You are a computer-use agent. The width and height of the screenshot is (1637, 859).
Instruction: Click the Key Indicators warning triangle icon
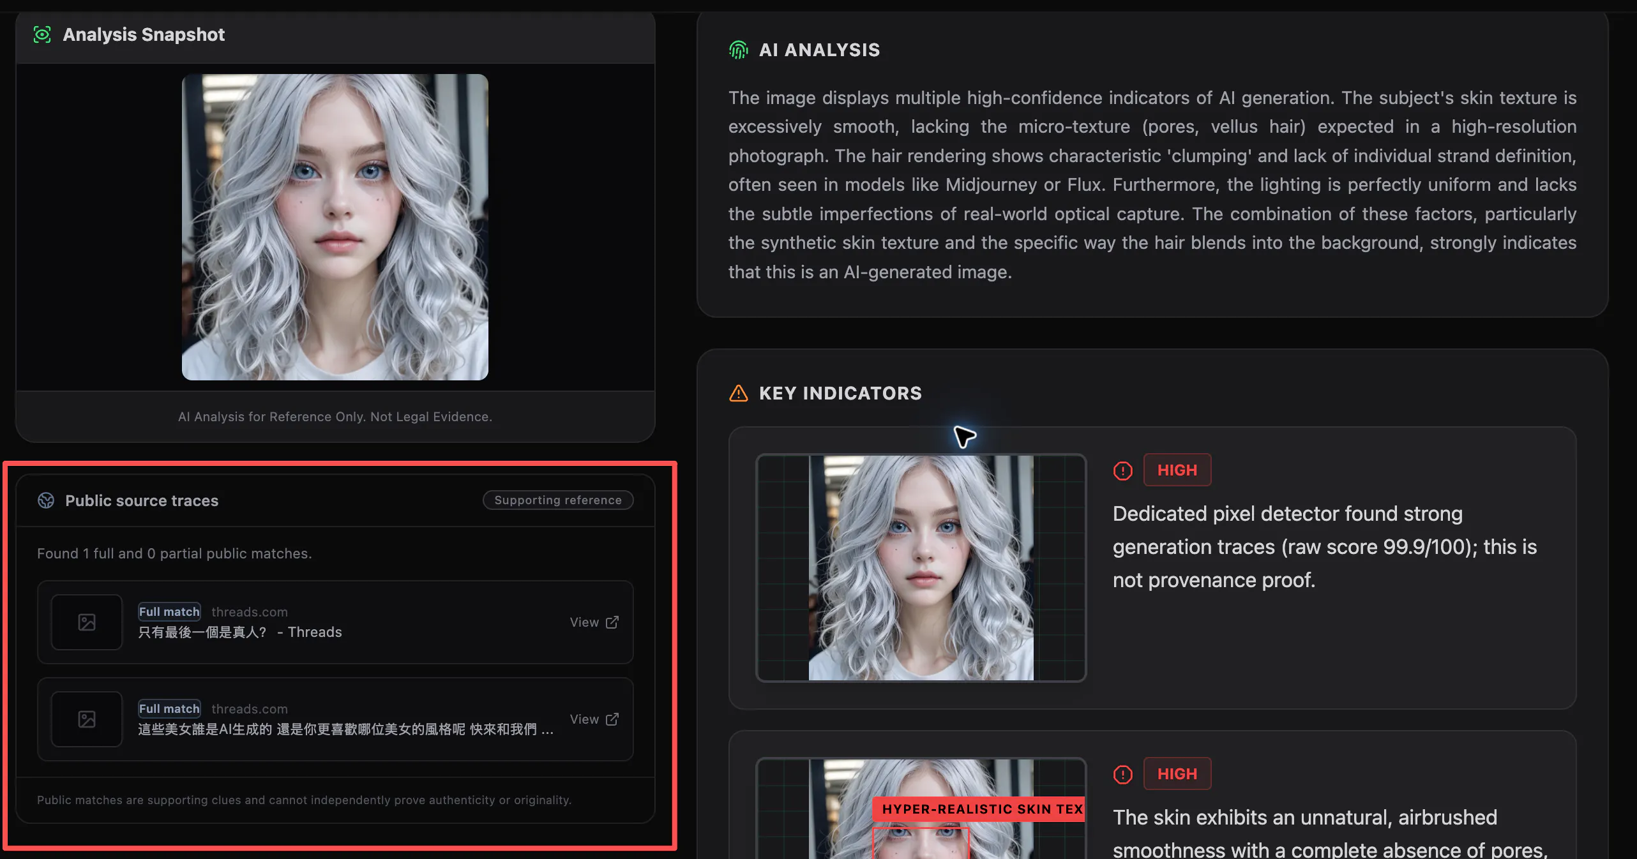[x=739, y=393]
